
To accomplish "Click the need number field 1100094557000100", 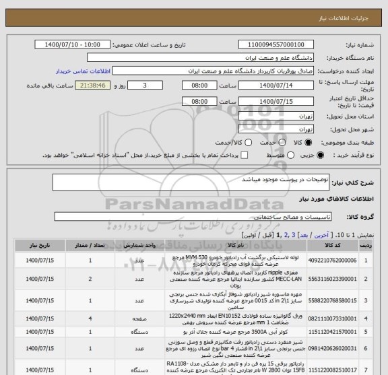I will tap(276, 45).
